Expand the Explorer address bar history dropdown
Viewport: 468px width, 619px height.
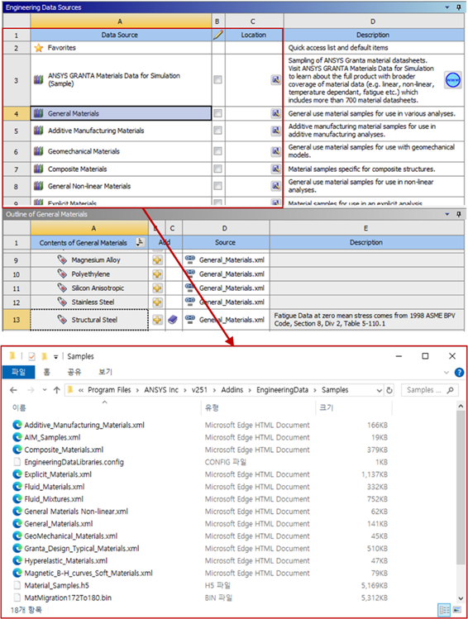point(380,390)
